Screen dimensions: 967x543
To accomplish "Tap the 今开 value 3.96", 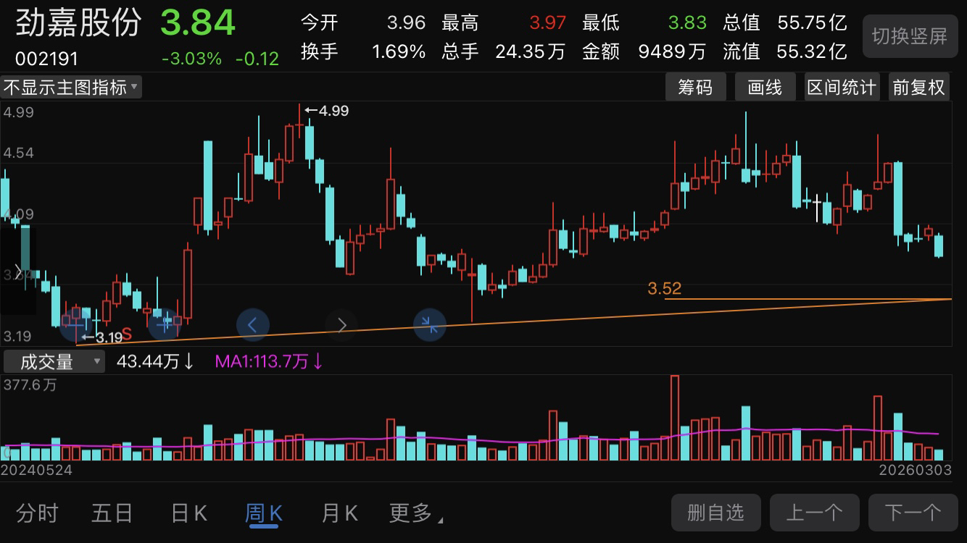I will 406,22.
